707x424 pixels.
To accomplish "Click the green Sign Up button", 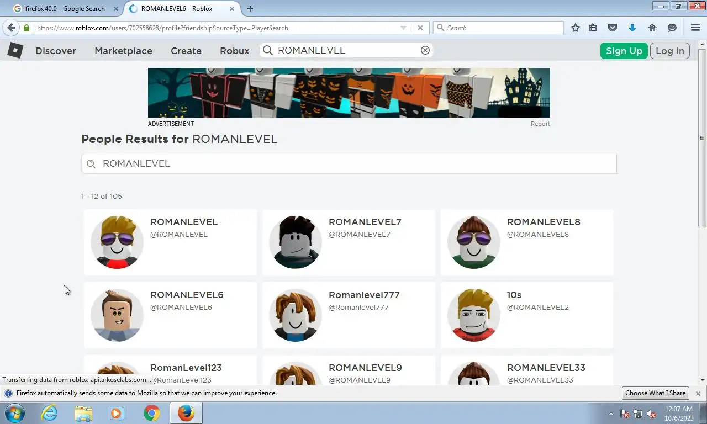I will click(x=624, y=51).
